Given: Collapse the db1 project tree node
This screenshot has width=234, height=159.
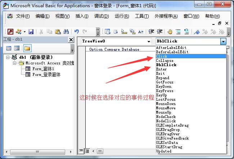Looking at the screenshot, I should click(x=8, y=57).
